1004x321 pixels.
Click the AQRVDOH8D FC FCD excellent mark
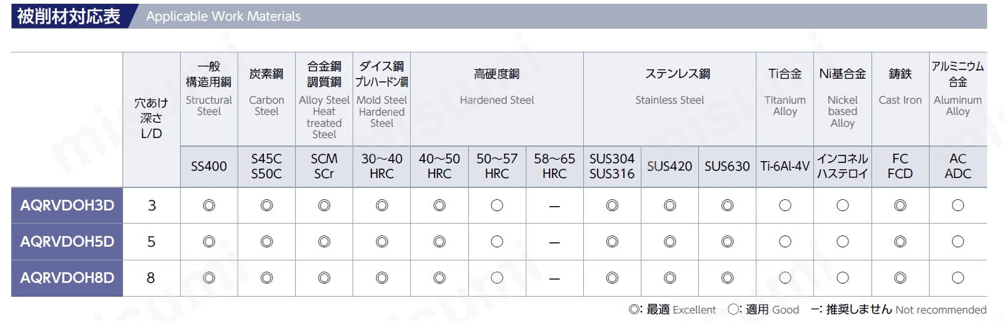coord(900,278)
